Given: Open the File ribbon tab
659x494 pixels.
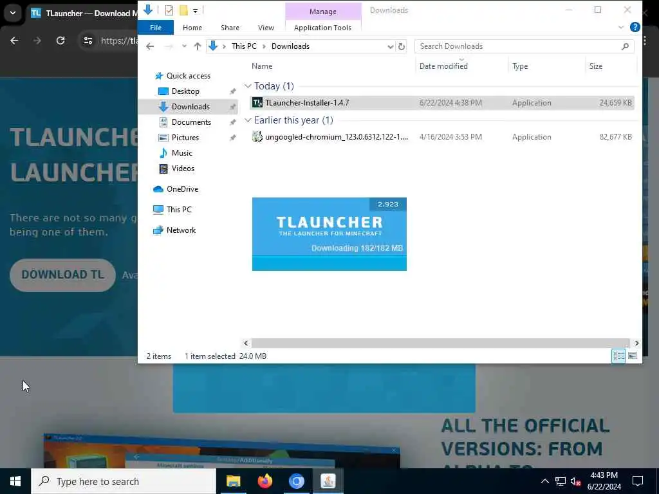Looking at the screenshot, I should pyautogui.click(x=156, y=28).
